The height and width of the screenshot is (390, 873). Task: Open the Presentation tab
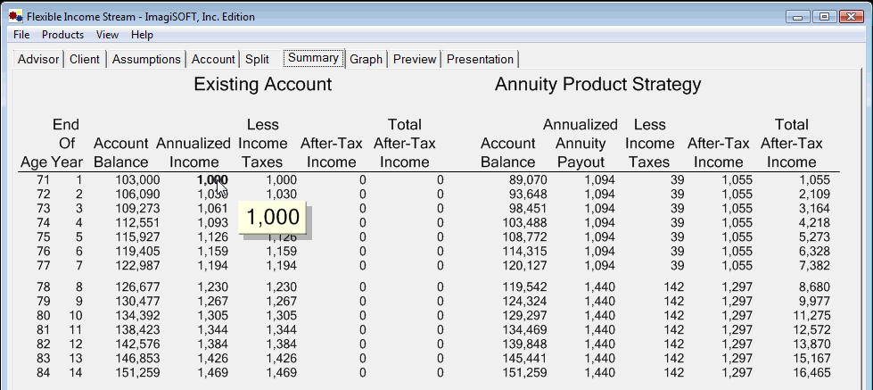[x=480, y=59]
